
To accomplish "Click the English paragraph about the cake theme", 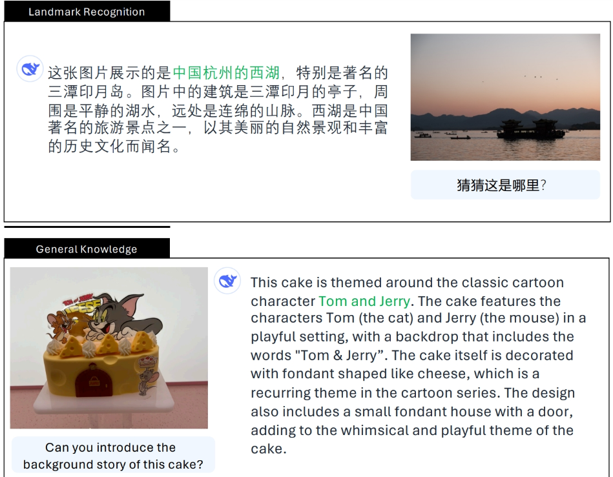I will click(419, 366).
